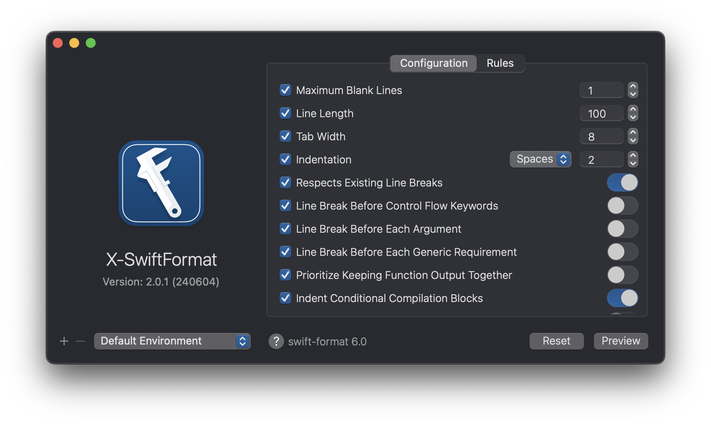The height and width of the screenshot is (425, 711).
Task: Minimize the window with the yellow button
Action: [74, 43]
